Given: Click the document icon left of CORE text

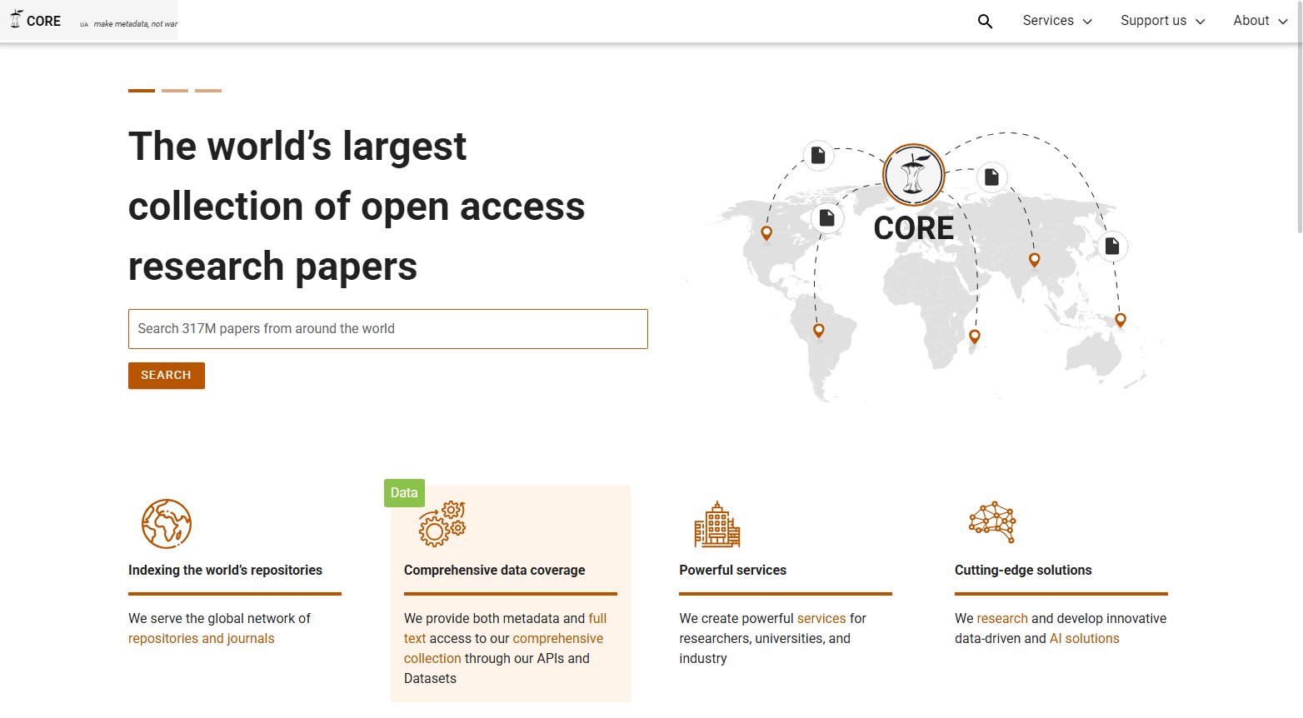Looking at the screenshot, I should pyautogui.click(x=827, y=218).
